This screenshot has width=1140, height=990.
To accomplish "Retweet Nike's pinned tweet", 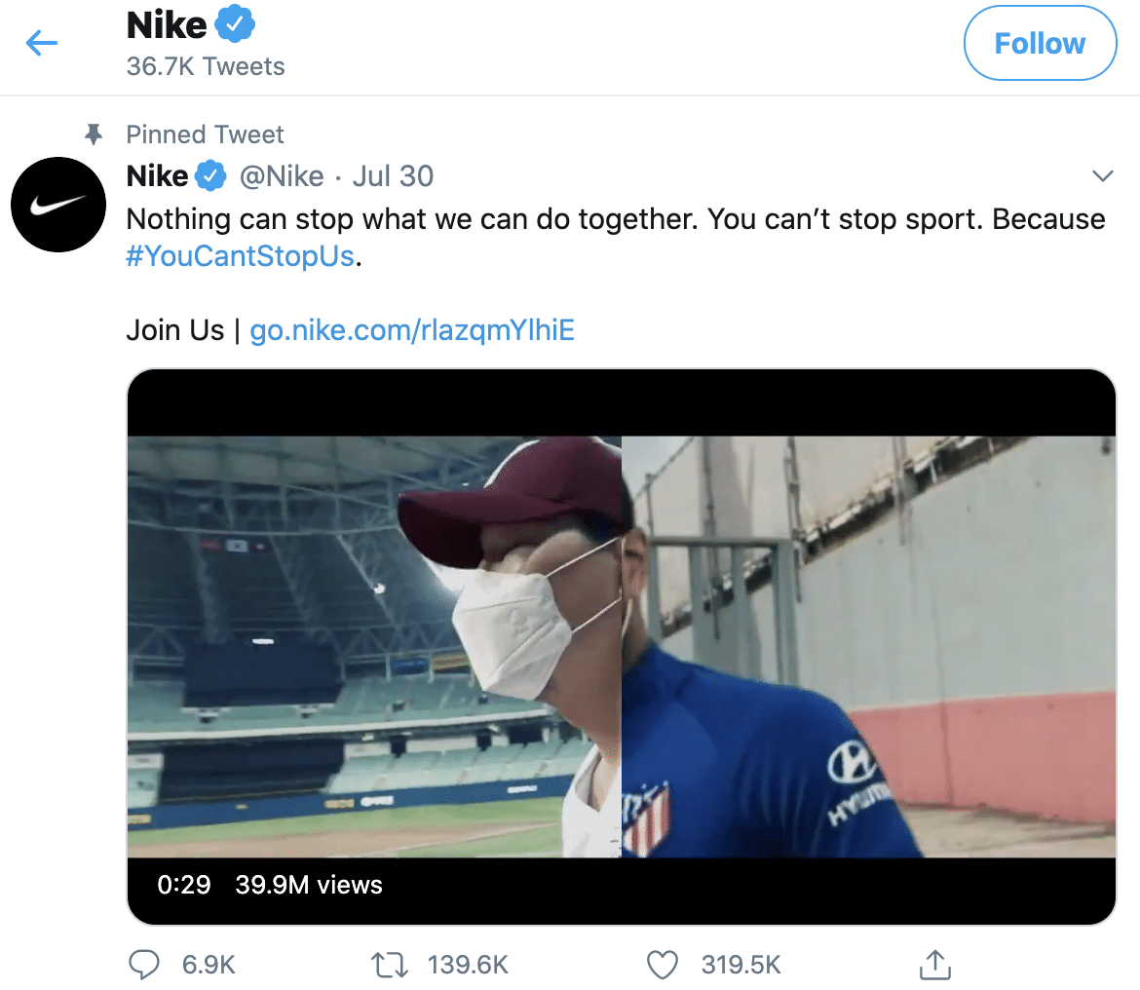I will [389, 965].
